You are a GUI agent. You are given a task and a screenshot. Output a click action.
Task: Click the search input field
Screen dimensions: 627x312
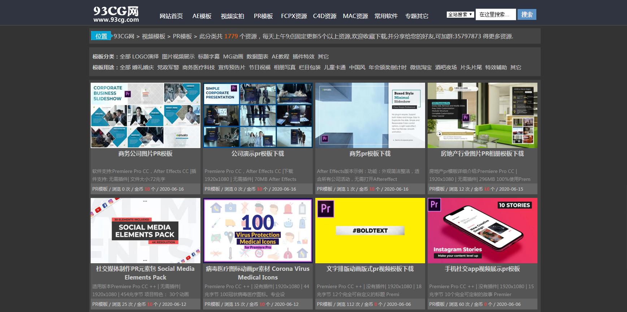click(x=495, y=14)
